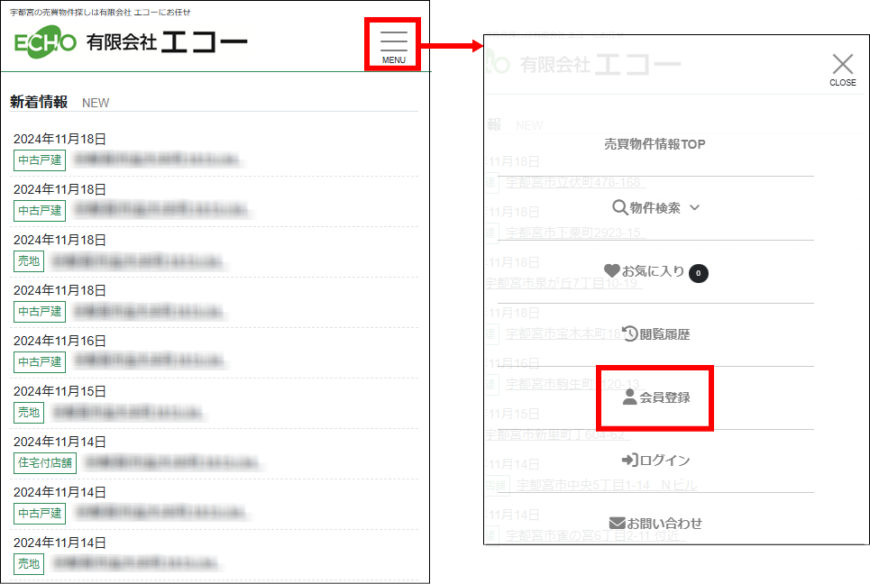Click the envelope icon for お問い合わせ

(x=617, y=523)
